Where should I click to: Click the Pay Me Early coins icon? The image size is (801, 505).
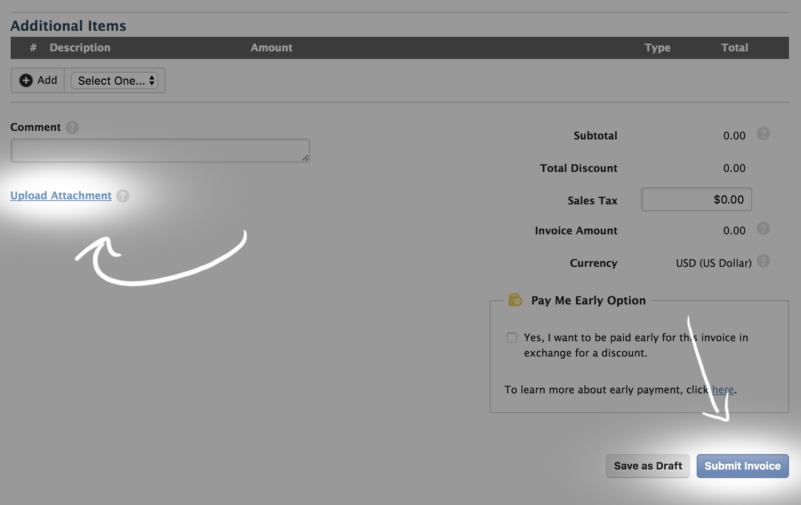pyautogui.click(x=515, y=300)
